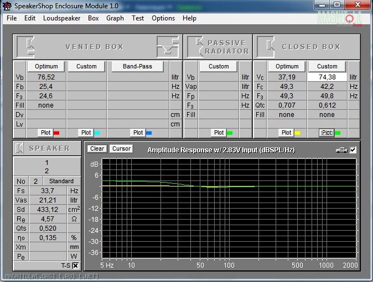The width and height of the screenshot is (373, 282).
Task: Click blue swatch for band-pass plot
Action: [149, 133]
